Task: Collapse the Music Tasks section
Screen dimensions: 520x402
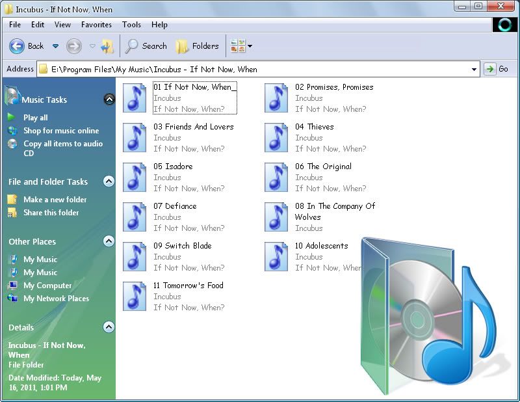Action: [109, 99]
